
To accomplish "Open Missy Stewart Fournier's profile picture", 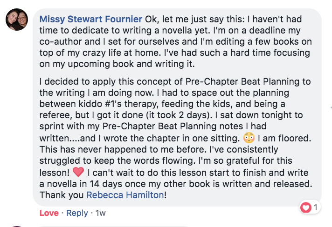I will click(17, 20).
